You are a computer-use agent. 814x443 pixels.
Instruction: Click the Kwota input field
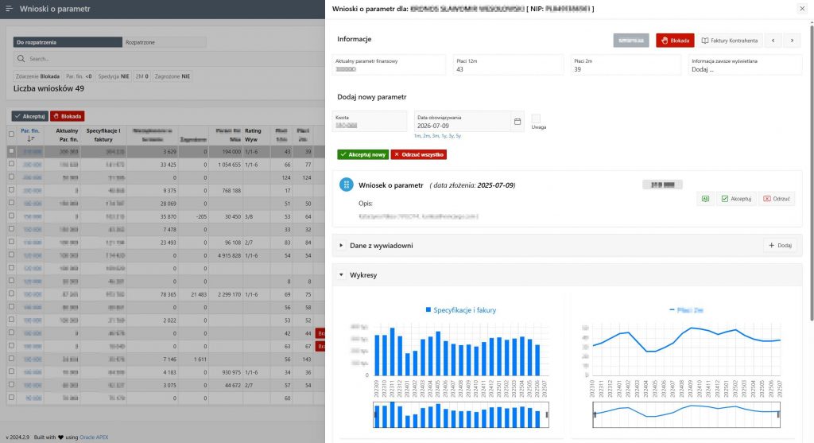(370, 122)
